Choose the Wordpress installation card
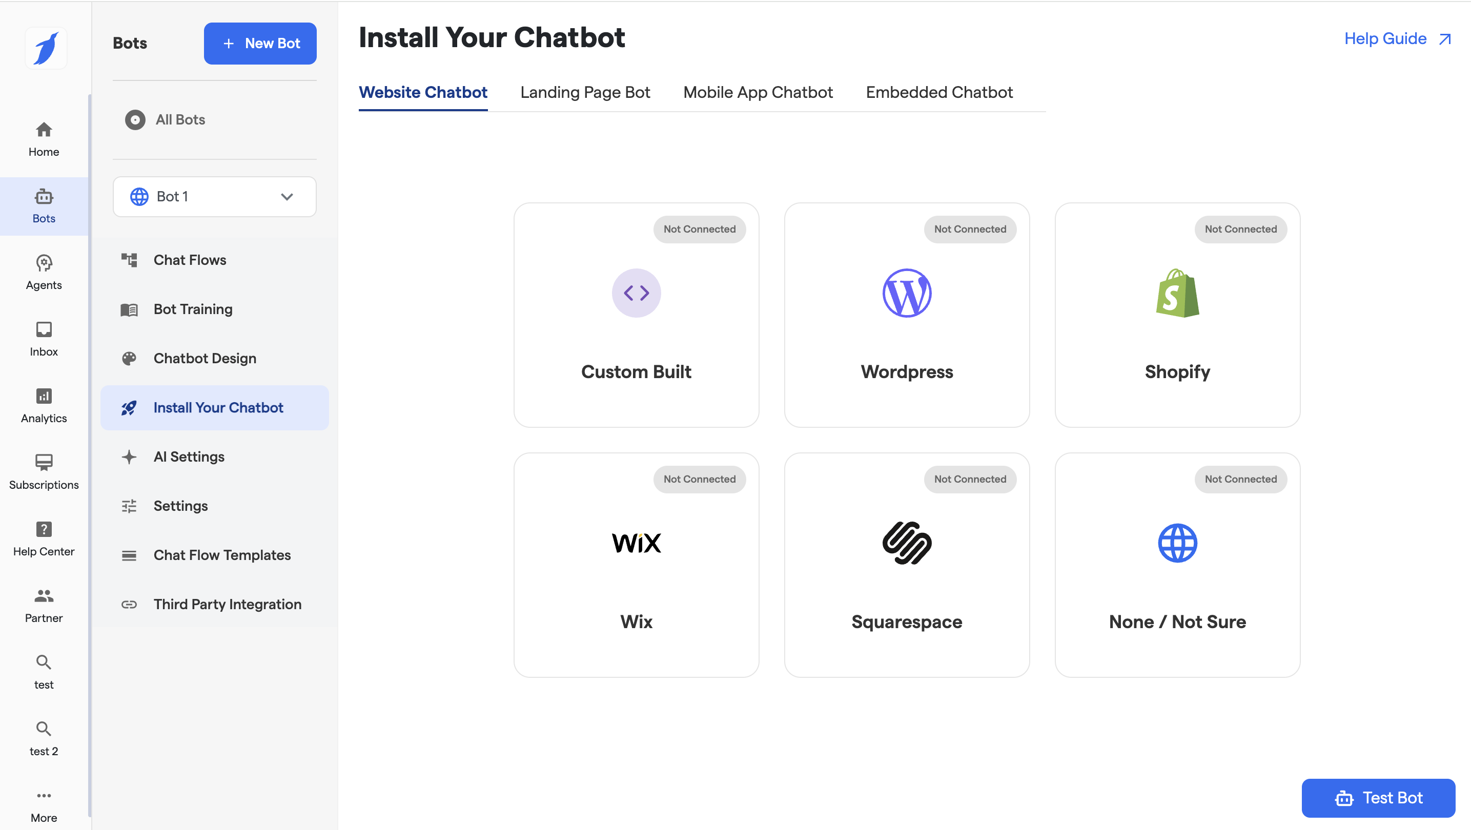The height and width of the screenshot is (830, 1471). click(x=906, y=315)
